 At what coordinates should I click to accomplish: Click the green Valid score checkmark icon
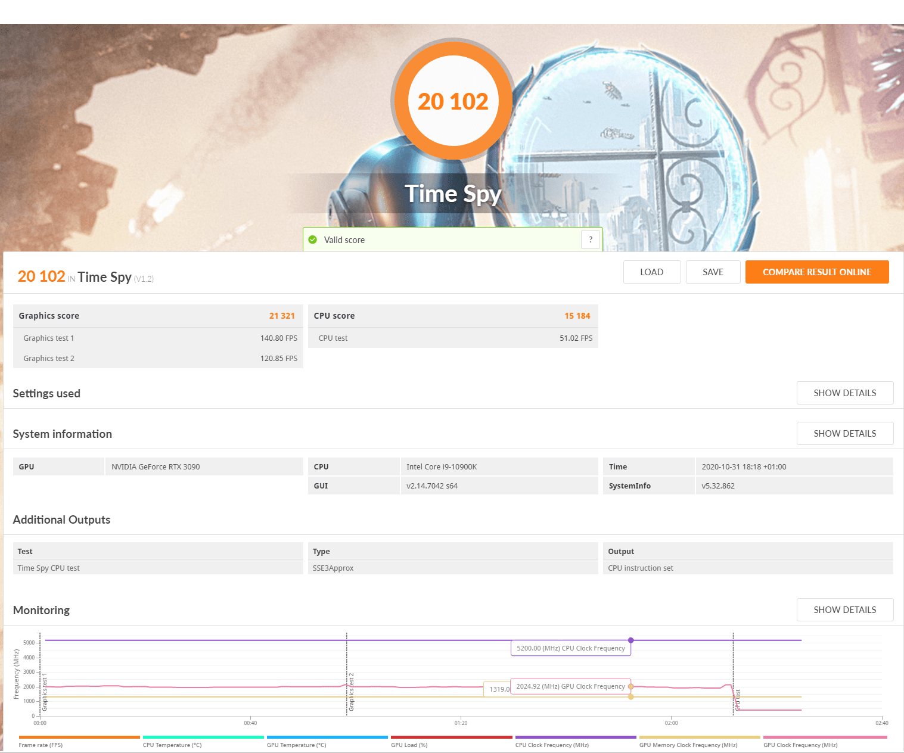(x=312, y=239)
